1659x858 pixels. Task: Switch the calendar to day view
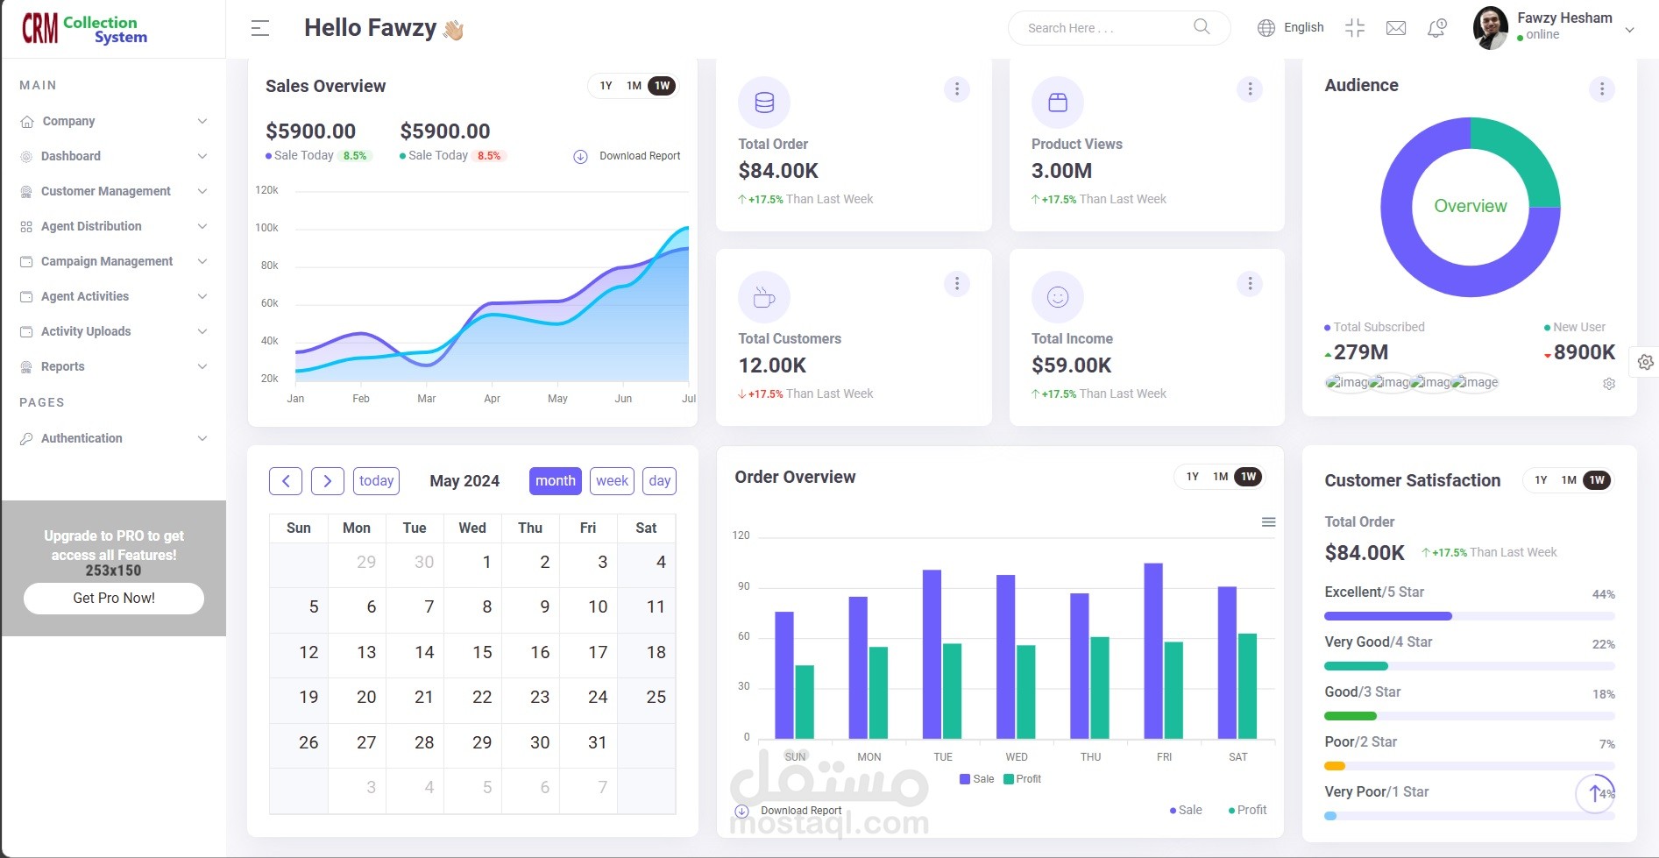click(x=658, y=480)
